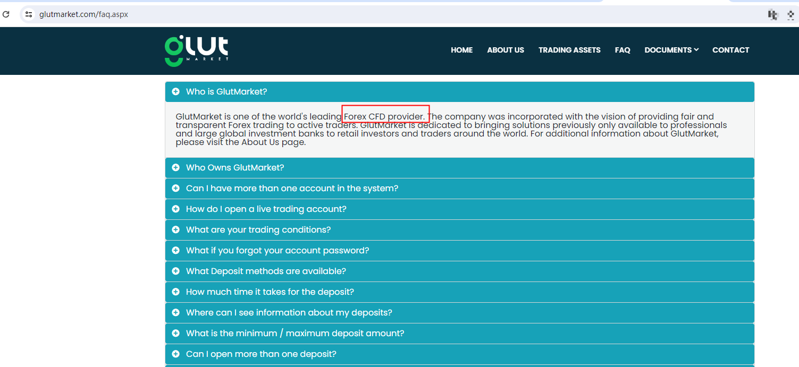Click plus icon beside 'How do I open a live trading account?'
This screenshot has width=799, height=367.
tap(176, 209)
